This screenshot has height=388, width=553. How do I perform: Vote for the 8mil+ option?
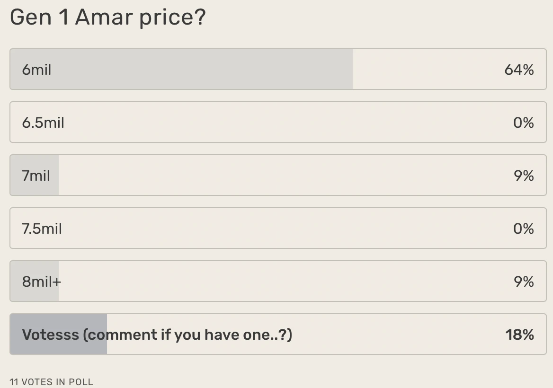click(276, 281)
